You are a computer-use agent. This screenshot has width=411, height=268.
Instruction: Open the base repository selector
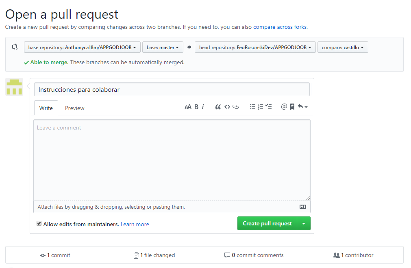[x=82, y=47]
